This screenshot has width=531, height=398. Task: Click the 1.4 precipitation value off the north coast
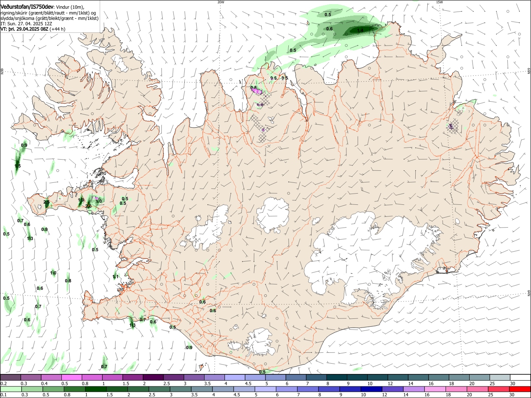pos(360,30)
